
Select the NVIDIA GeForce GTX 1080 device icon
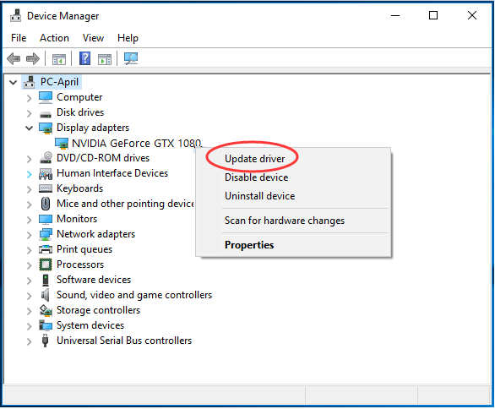tap(62, 144)
